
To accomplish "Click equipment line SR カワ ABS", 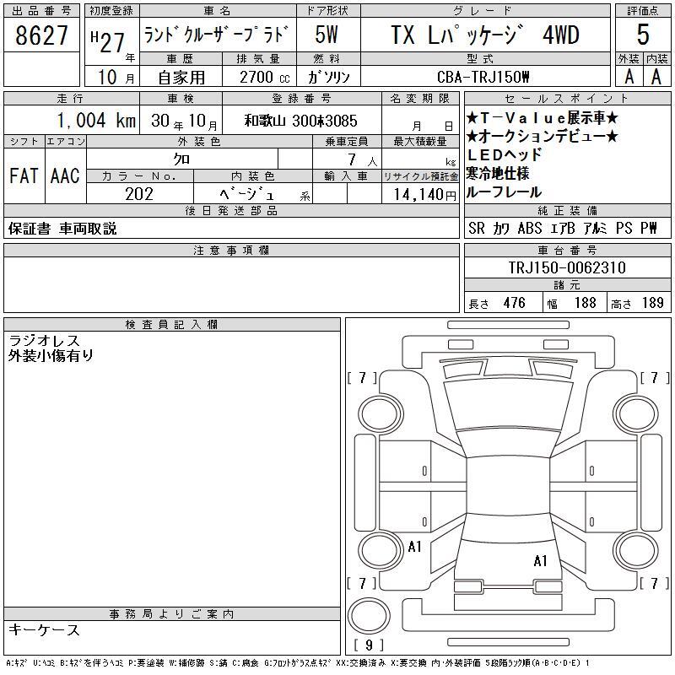I will [563, 228].
